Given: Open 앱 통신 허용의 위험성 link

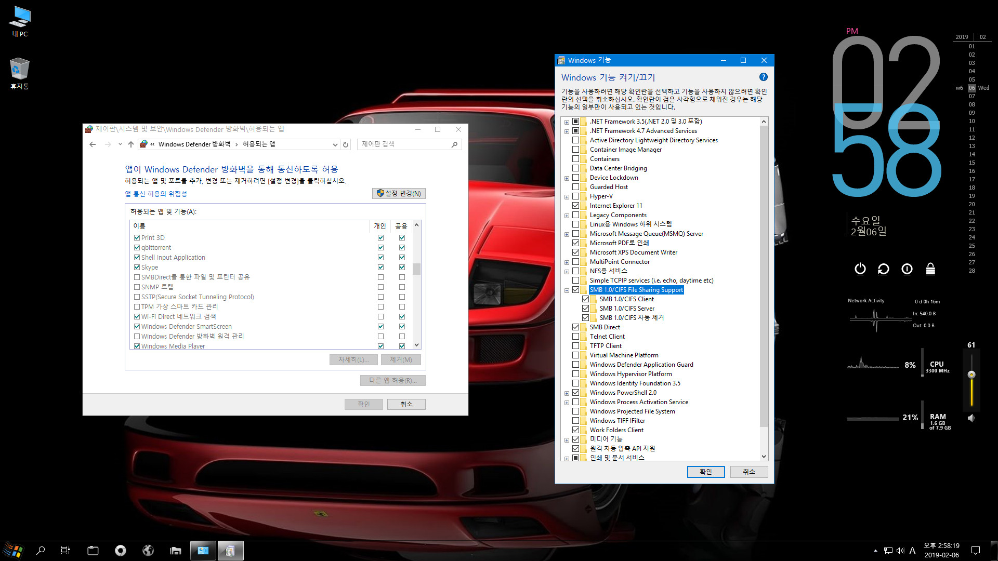Looking at the screenshot, I should click(156, 194).
